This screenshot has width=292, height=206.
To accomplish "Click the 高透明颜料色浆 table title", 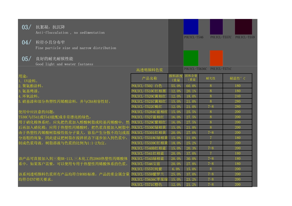I will click(x=149, y=70).
